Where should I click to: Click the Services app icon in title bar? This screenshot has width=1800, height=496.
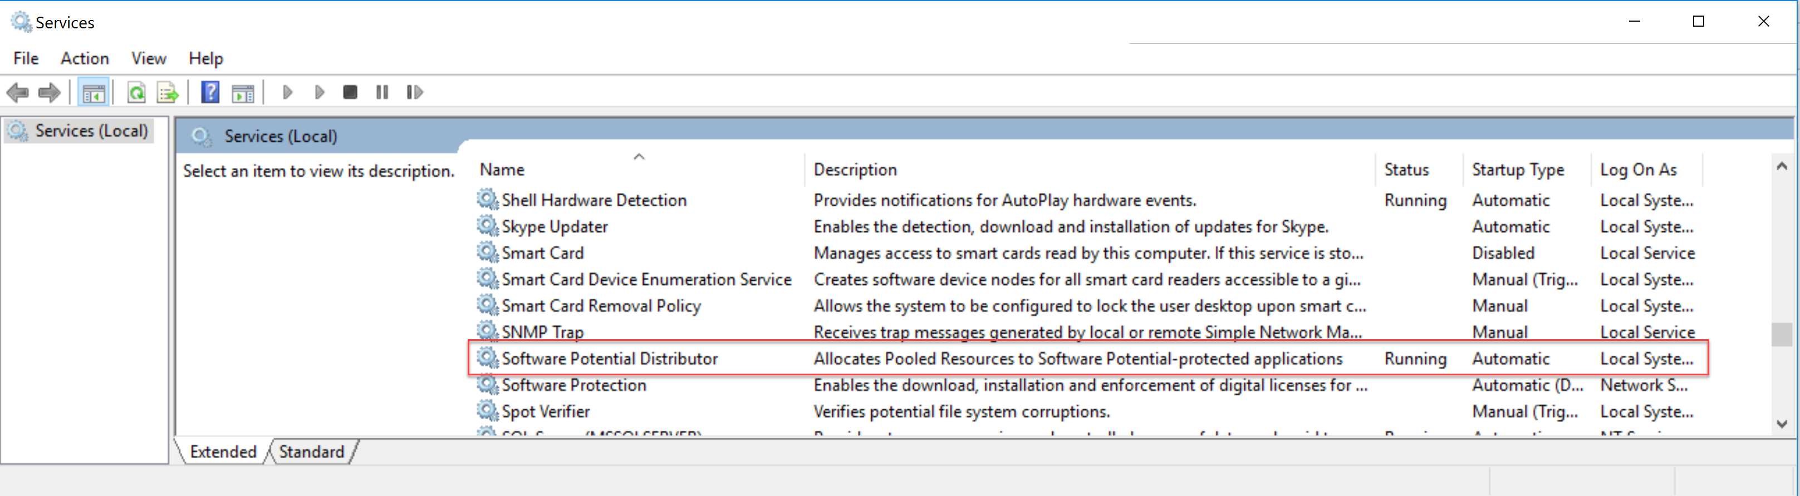coord(21,22)
